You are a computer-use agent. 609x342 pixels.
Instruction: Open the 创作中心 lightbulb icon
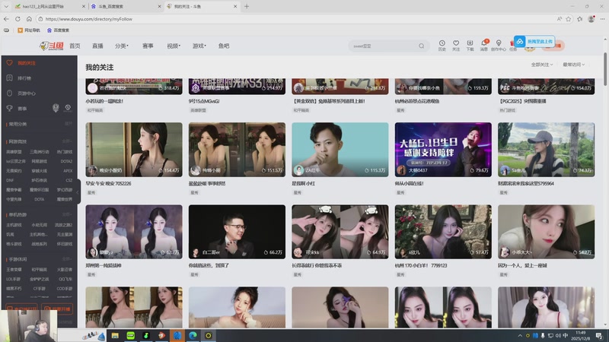point(499,45)
